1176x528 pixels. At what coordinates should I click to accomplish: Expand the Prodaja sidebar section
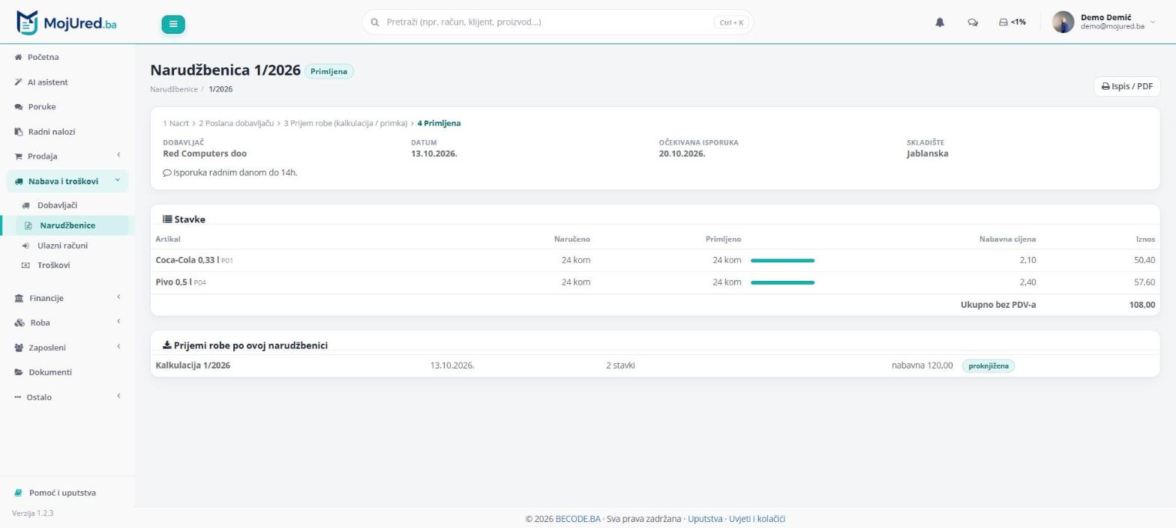pos(67,156)
